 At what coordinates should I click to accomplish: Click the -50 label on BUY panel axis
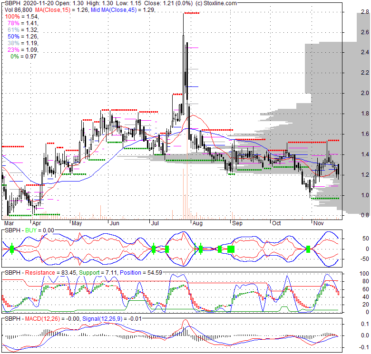tap(364, 259)
